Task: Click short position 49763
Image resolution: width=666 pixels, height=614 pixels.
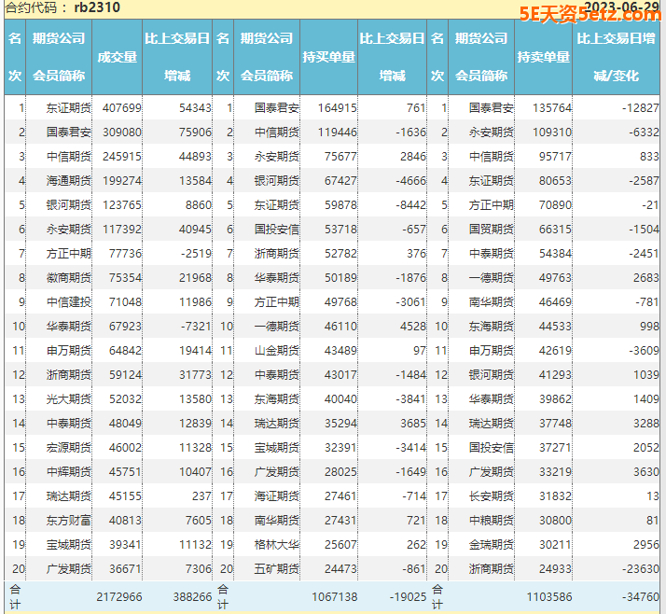Action: click(x=556, y=277)
